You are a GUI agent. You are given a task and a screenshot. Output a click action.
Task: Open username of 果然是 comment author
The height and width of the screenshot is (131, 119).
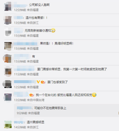click(26, 44)
